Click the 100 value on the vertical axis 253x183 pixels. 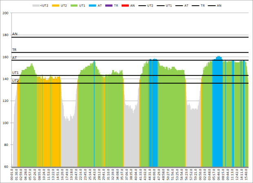(6, 123)
